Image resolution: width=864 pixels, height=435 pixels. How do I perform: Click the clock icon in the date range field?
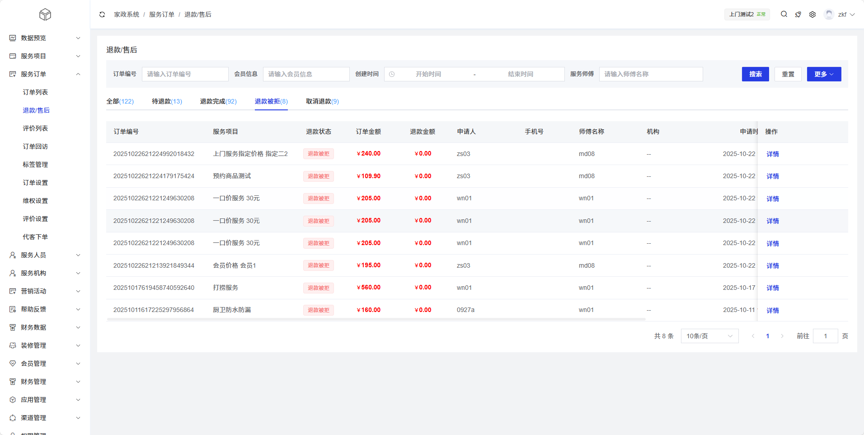point(392,74)
